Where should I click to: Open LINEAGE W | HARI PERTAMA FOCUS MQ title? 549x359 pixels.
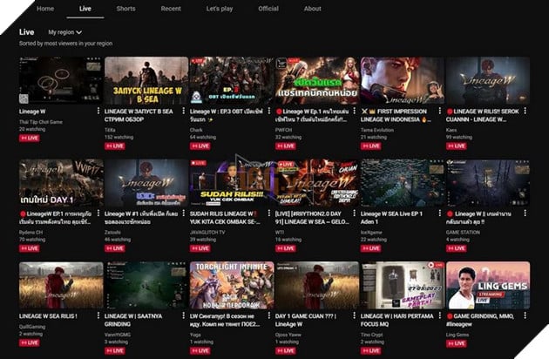pos(397,320)
